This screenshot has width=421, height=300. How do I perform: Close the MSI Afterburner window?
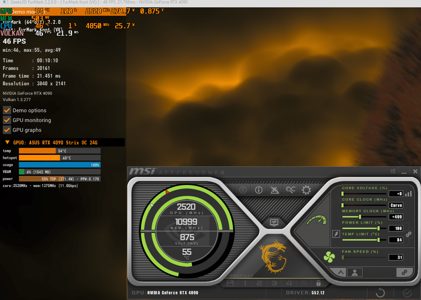coord(415,171)
